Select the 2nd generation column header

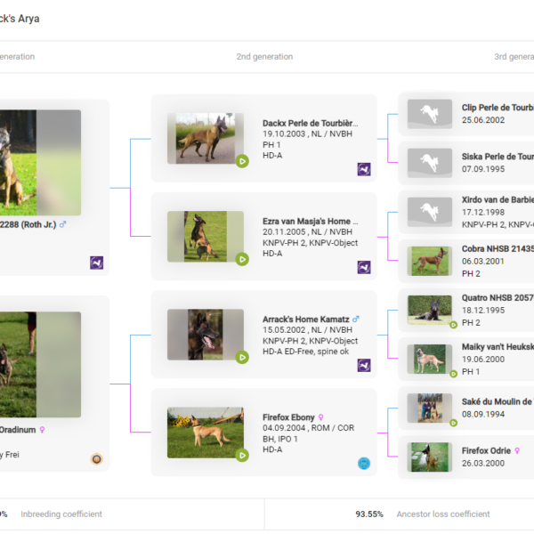click(264, 57)
